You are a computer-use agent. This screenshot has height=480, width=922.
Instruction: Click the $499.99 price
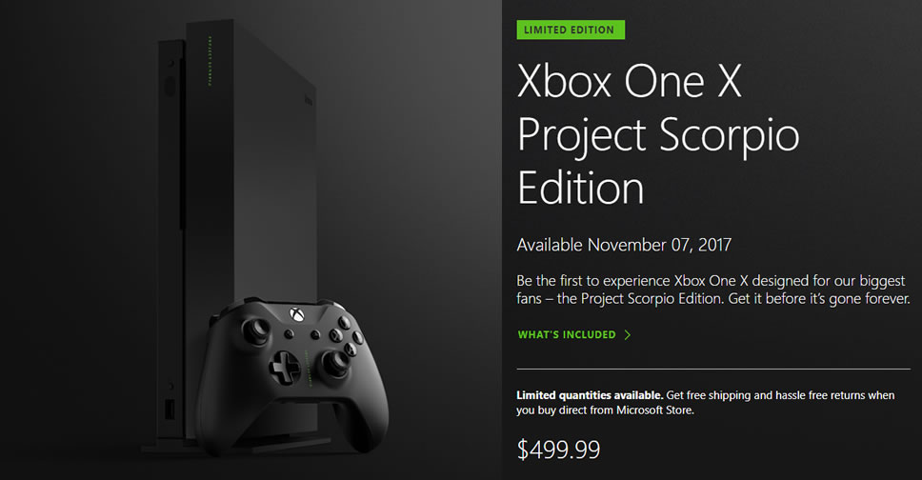tap(558, 449)
